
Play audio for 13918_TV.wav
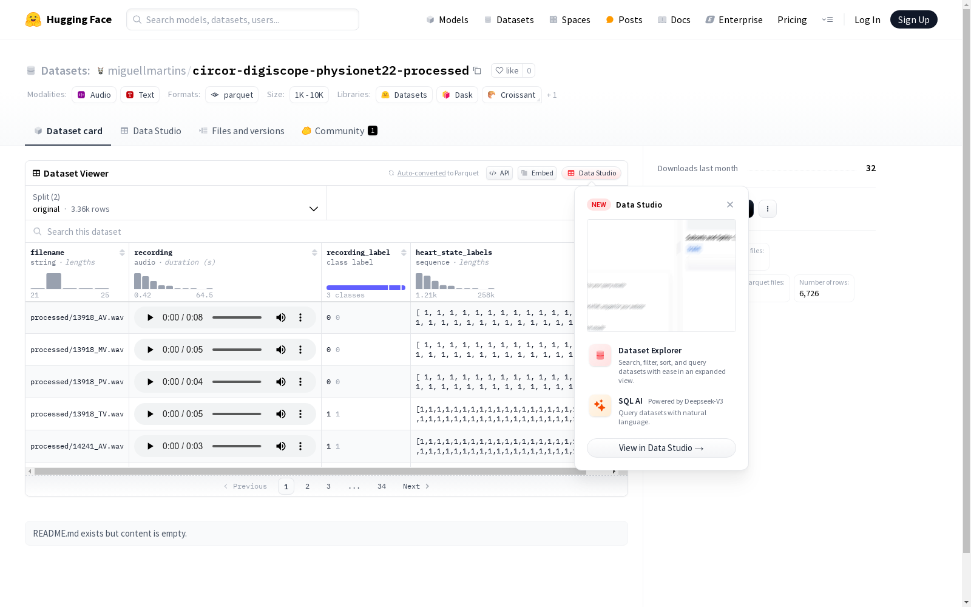point(151,414)
